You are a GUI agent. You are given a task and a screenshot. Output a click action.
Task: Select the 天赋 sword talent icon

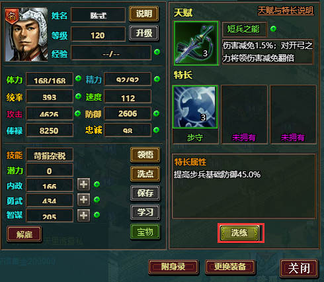196,43
